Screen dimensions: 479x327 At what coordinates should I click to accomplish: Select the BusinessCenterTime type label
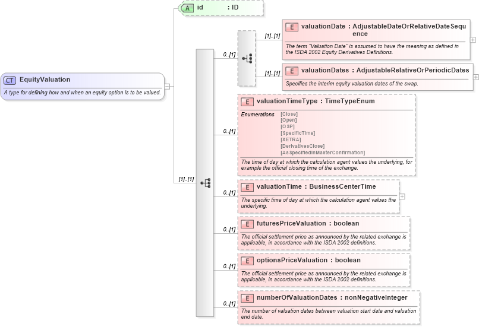coord(342,187)
